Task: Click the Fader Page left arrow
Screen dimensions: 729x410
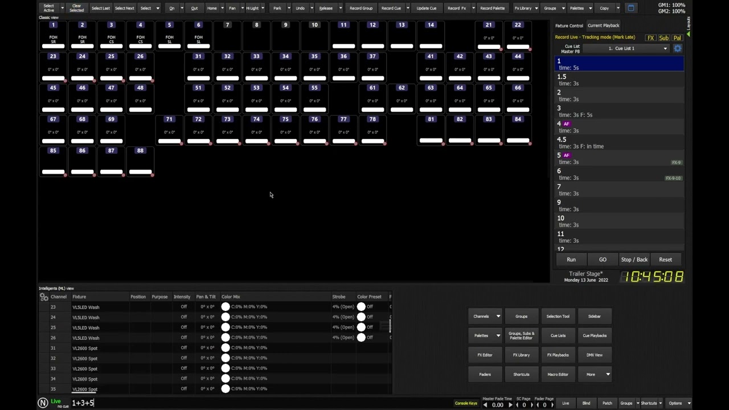Action: (x=538, y=405)
